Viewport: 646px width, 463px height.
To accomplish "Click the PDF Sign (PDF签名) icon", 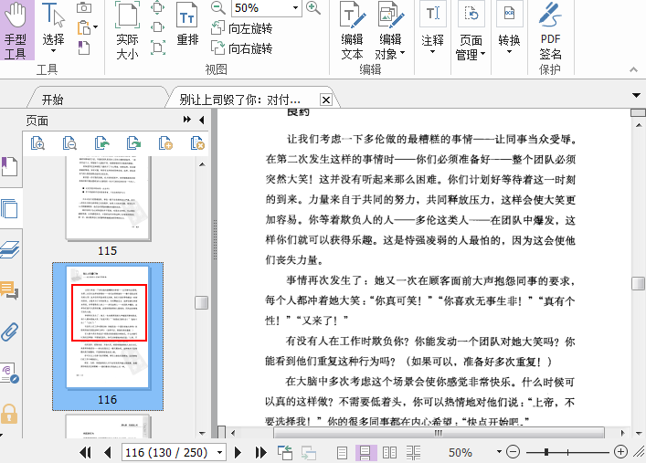I will tap(550, 30).
